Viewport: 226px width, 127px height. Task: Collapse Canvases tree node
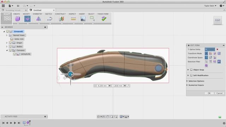click(7, 50)
